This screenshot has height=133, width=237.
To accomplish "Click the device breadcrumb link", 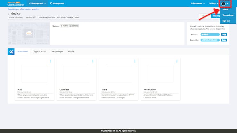I will click(x=36, y=9).
